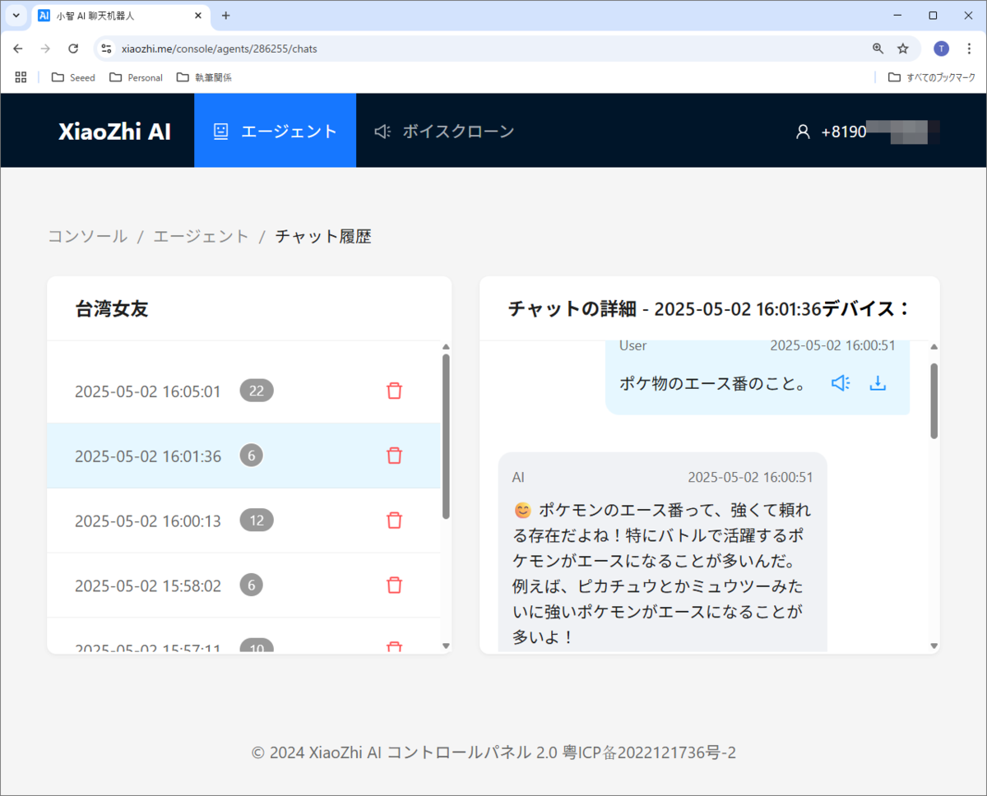The height and width of the screenshot is (796, 987).
Task: Close the 小智 AI browser tab
Action: 197,16
